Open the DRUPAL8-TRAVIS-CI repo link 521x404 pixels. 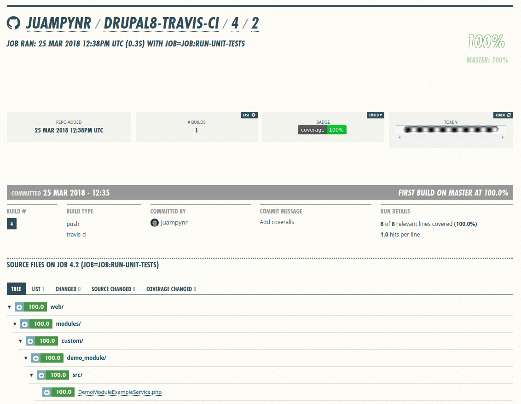[161, 23]
